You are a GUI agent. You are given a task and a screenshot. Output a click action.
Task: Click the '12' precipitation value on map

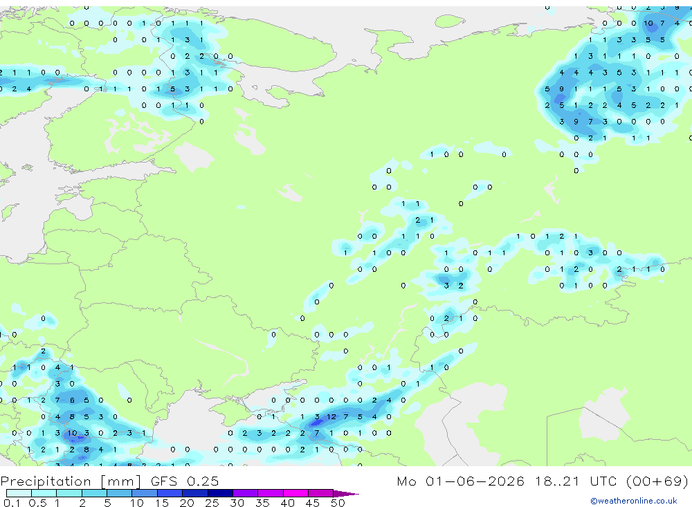(x=331, y=416)
